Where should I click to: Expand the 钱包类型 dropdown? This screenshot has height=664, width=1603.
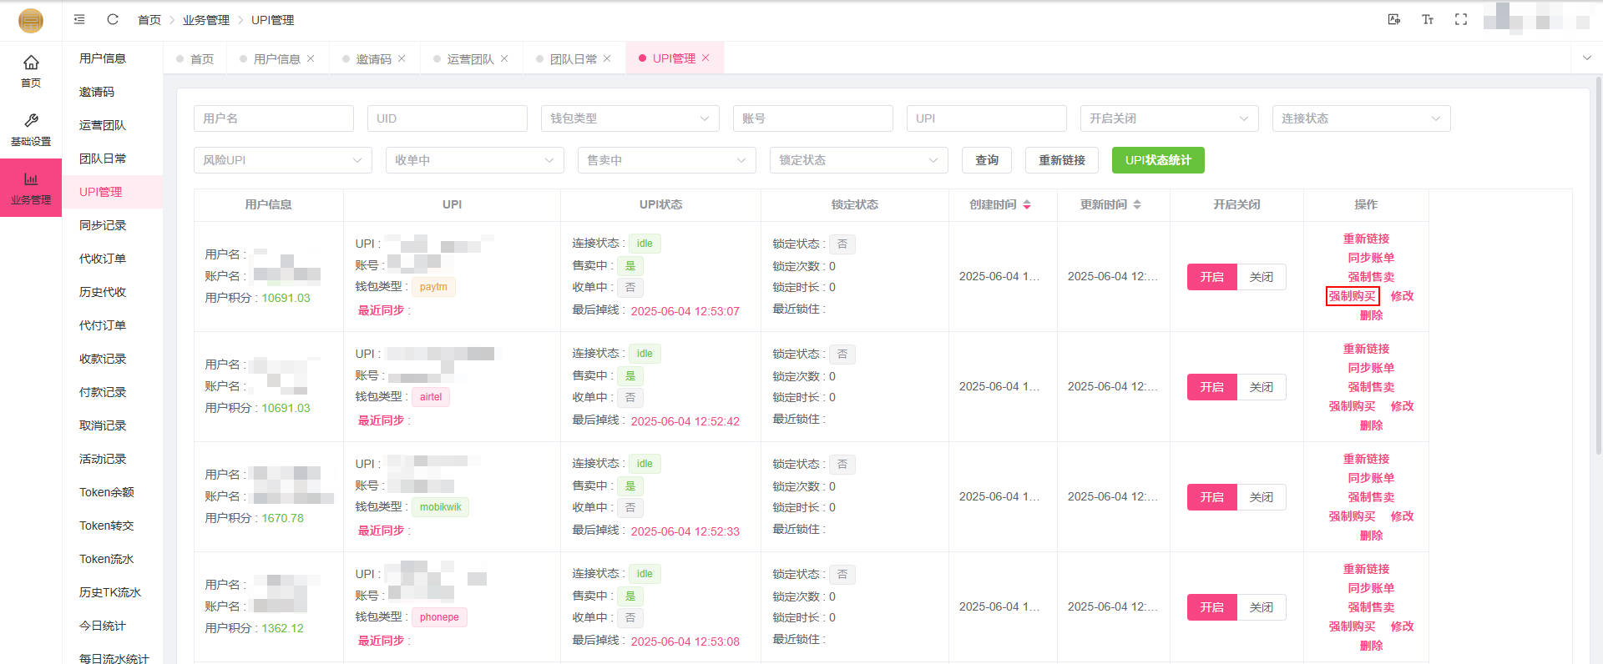[x=630, y=118]
